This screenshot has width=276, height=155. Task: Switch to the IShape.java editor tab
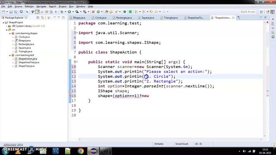78,18
